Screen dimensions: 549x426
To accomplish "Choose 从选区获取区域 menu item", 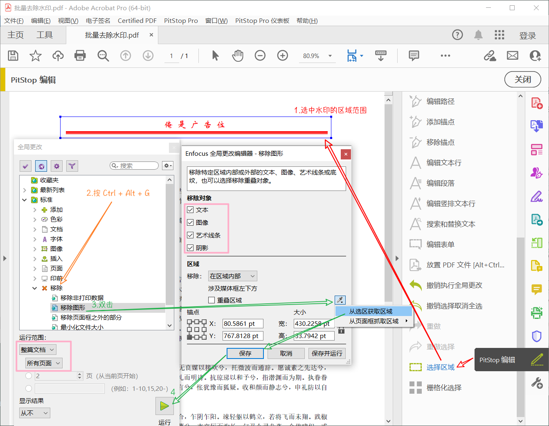I will (x=373, y=311).
